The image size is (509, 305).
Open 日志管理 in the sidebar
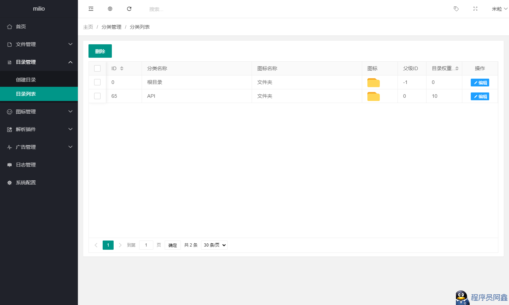[x=39, y=165]
